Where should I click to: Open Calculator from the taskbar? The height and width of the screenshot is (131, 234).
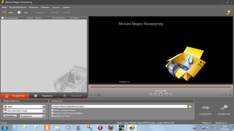tap(15, 128)
